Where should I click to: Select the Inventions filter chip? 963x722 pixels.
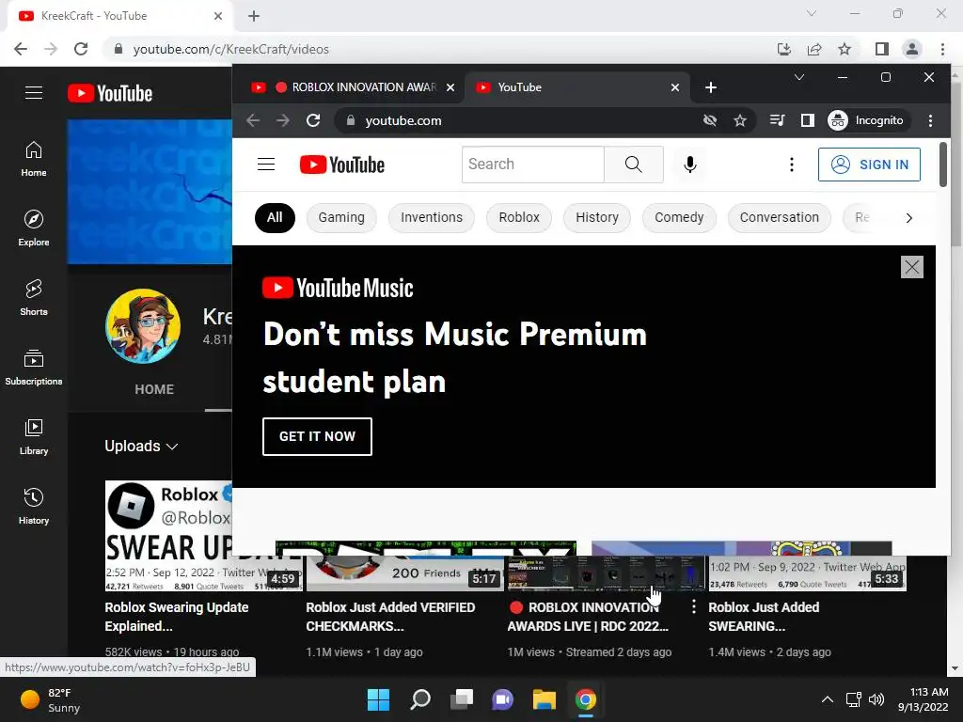pos(432,218)
